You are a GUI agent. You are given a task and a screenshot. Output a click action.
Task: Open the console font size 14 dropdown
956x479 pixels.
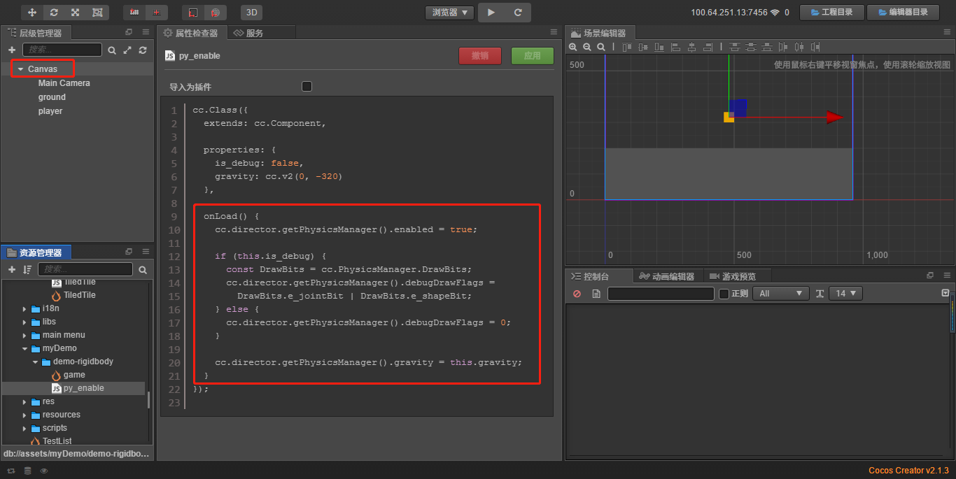coord(845,294)
